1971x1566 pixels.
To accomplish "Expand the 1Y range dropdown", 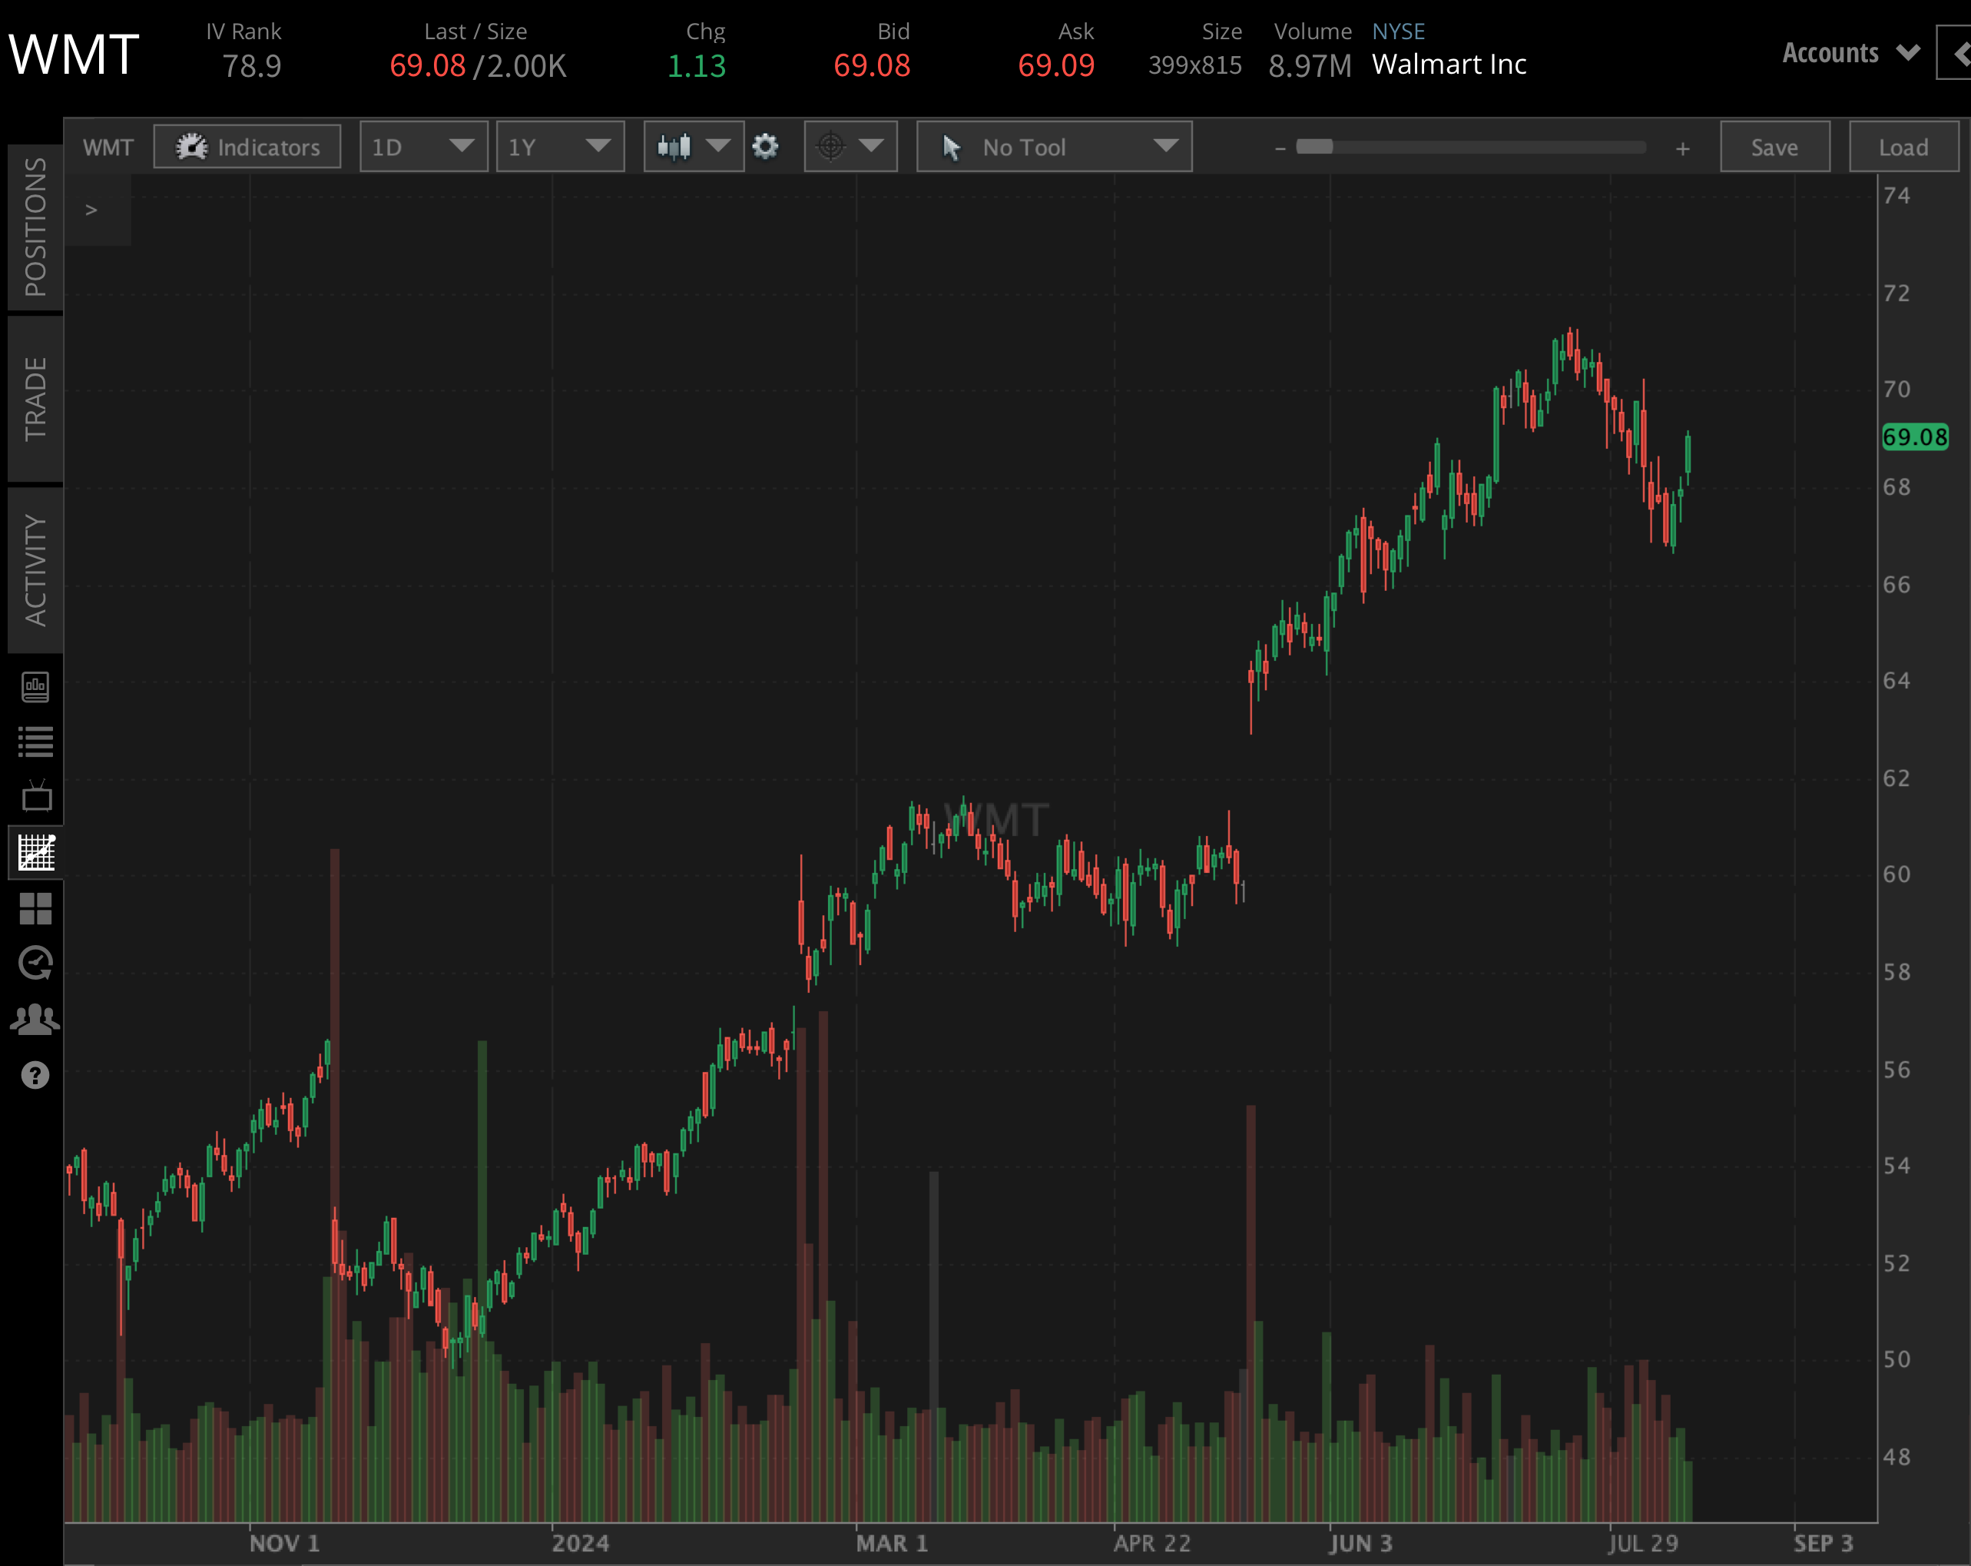I will pos(559,146).
